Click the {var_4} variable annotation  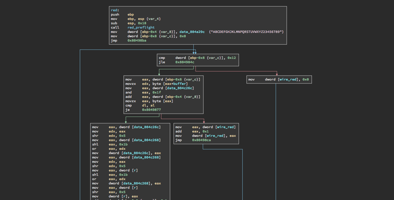[x=153, y=19]
